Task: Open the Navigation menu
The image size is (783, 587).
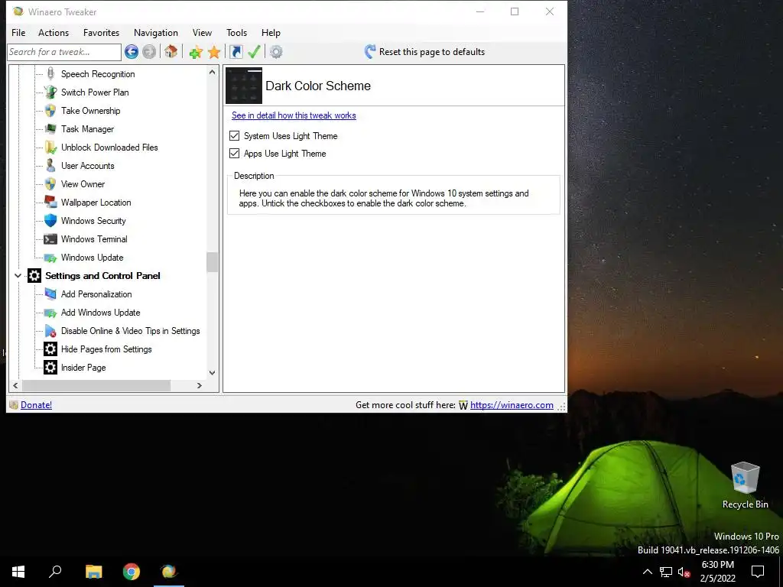Action: [x=156, y=32]
